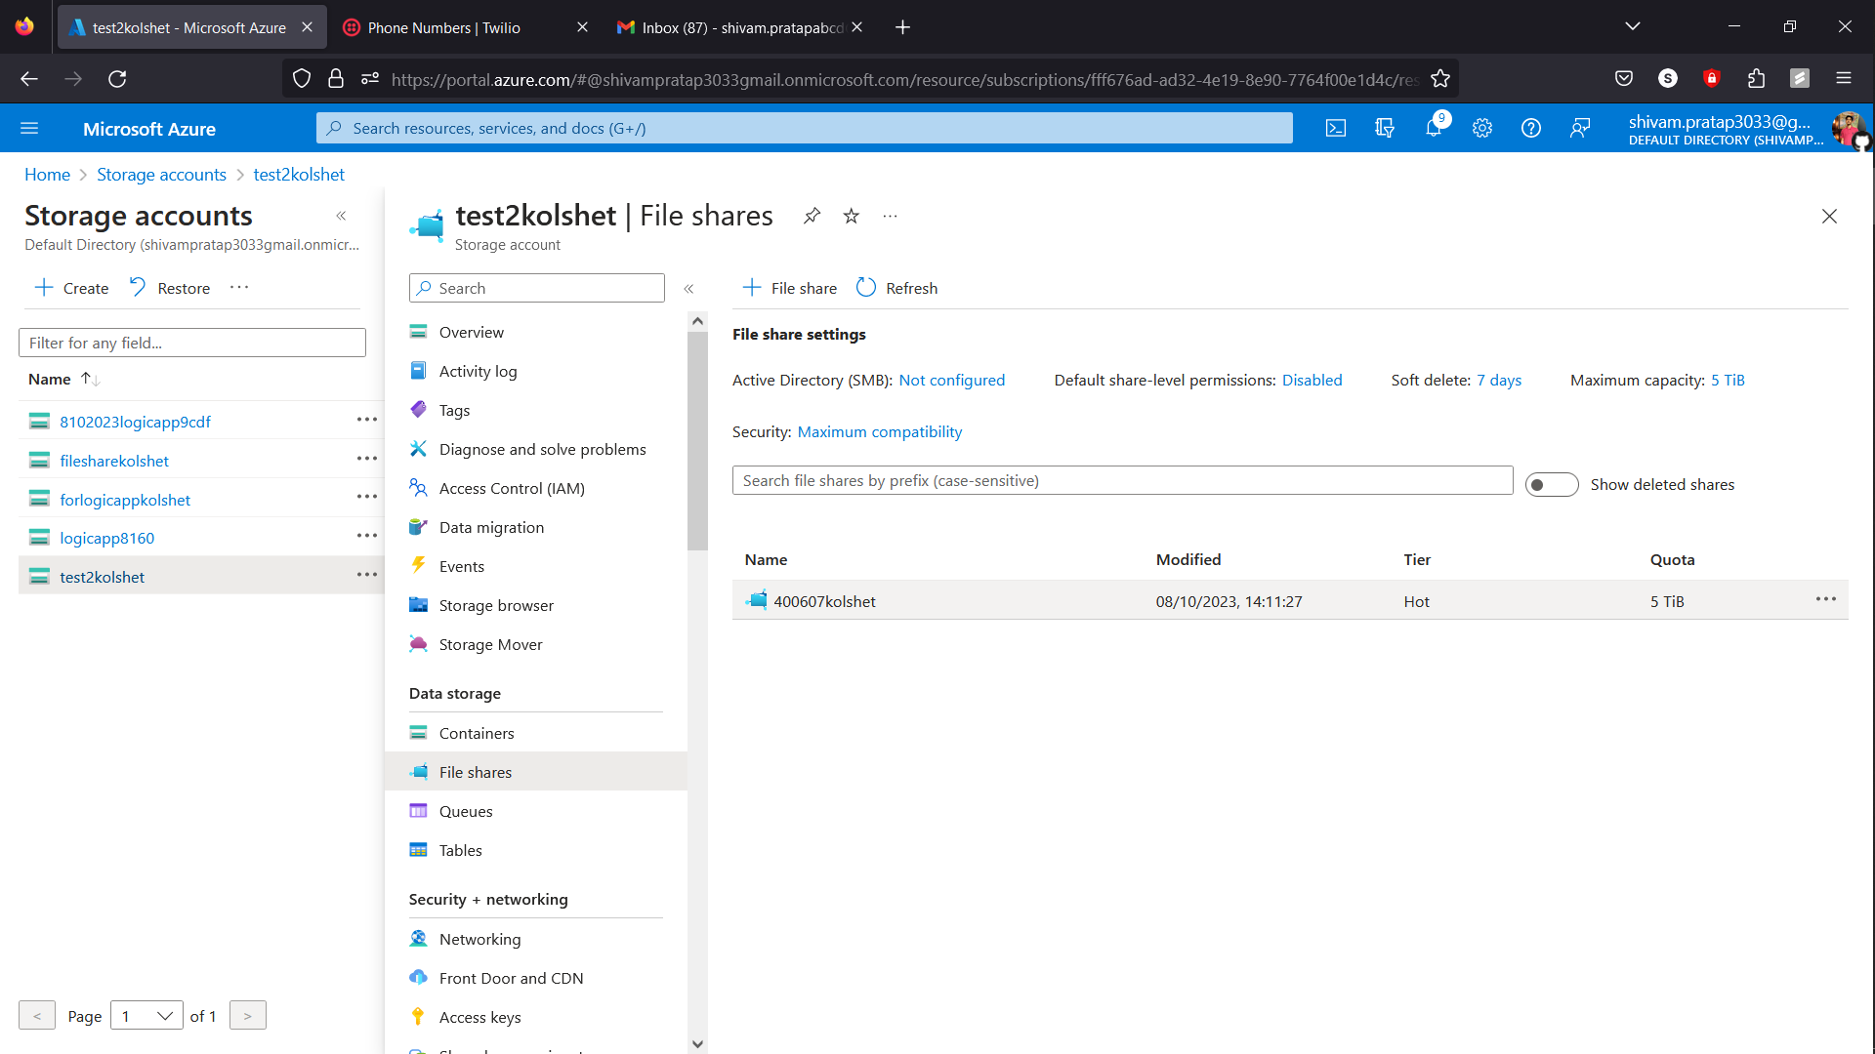This screenshot has width=1875, height=1054.
Task: Select the Tags menu item
Action: 452,410
